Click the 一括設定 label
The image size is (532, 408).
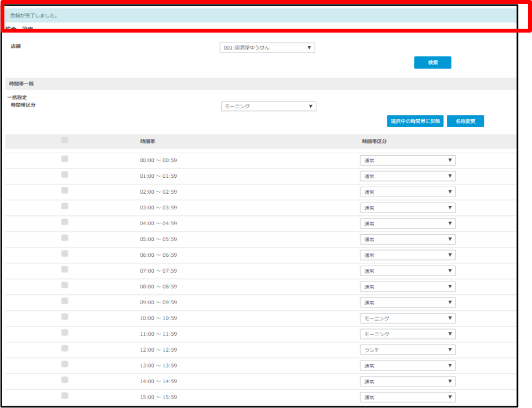[x=17, y=98]
